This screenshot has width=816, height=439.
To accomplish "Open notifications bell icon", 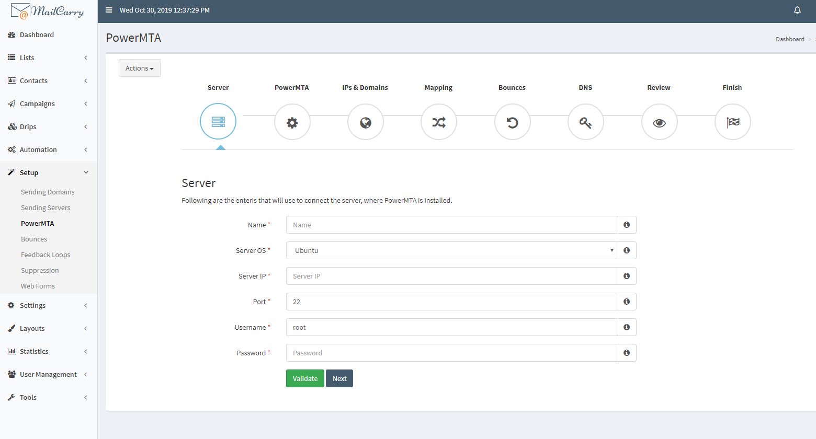I will click(x=797, y=10).
